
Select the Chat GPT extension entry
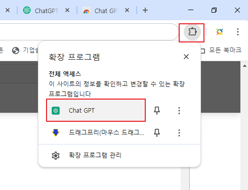96,110
